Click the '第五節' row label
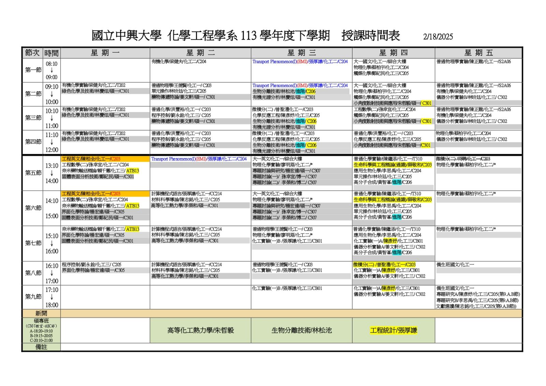Viewport: 546px width, 386px height. click(33, 173)
